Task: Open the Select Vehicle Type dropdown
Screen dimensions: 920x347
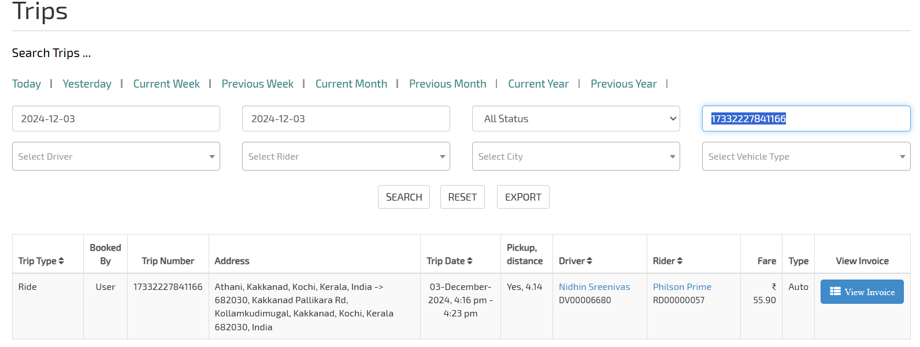Action: 806,157
